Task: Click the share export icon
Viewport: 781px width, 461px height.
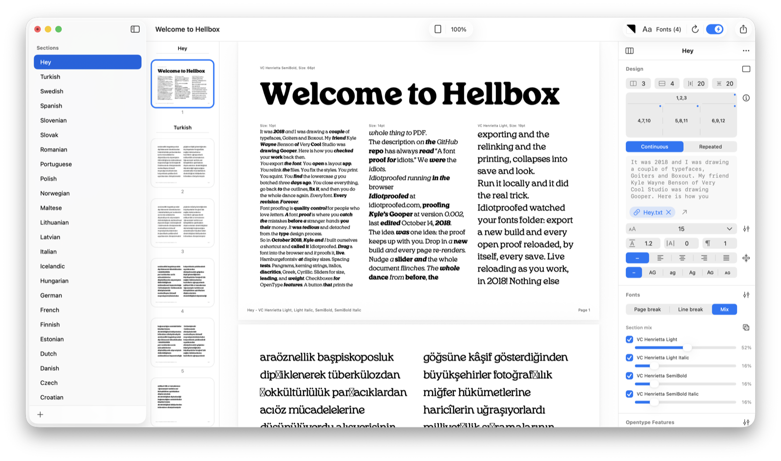Action: pos(743,29)
